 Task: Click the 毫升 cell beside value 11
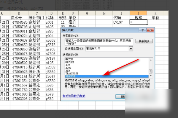[73, 22]
